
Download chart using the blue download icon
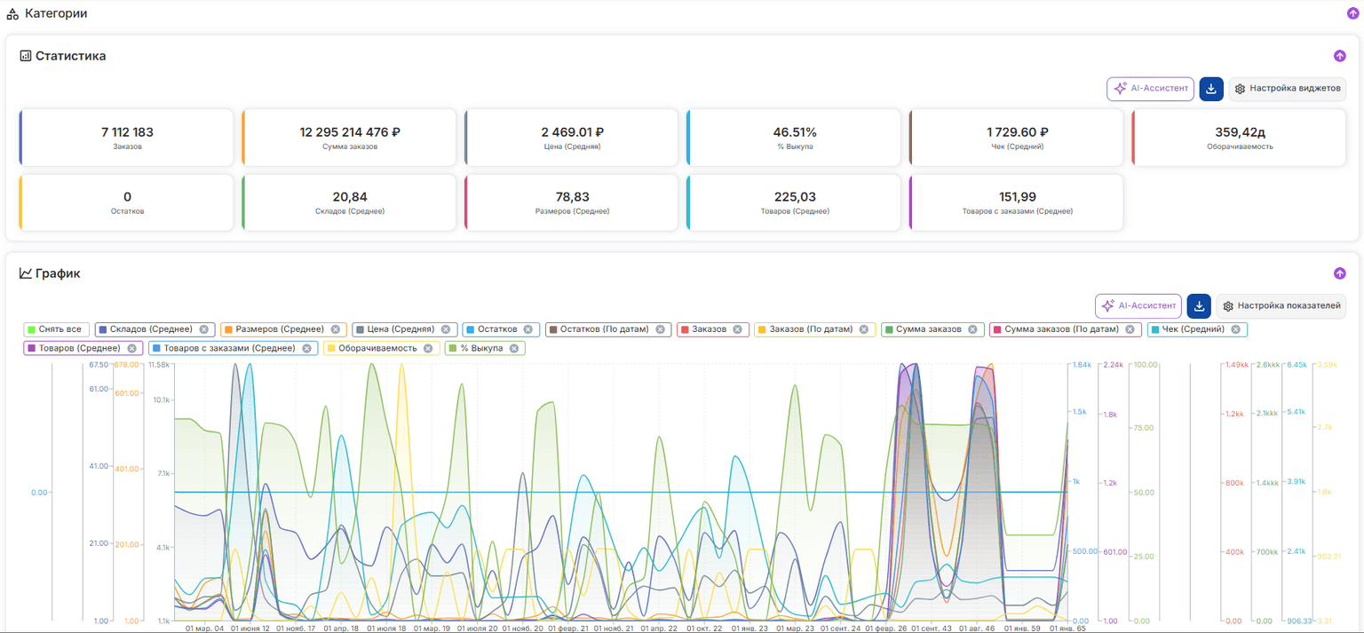[x=1199, y=306]
